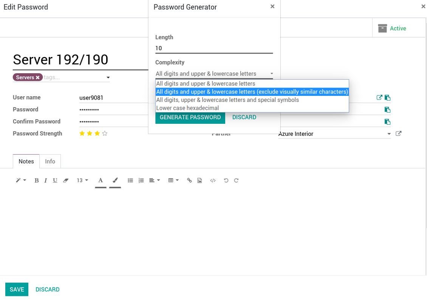Set password strength to first star
This screenshot has width=427, height=300.
click(82, 133)
